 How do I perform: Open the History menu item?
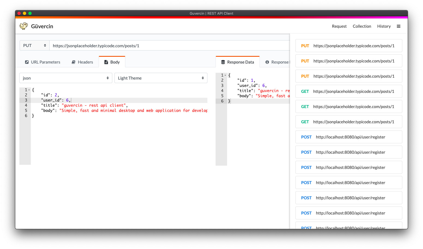[x=384, y=26]
